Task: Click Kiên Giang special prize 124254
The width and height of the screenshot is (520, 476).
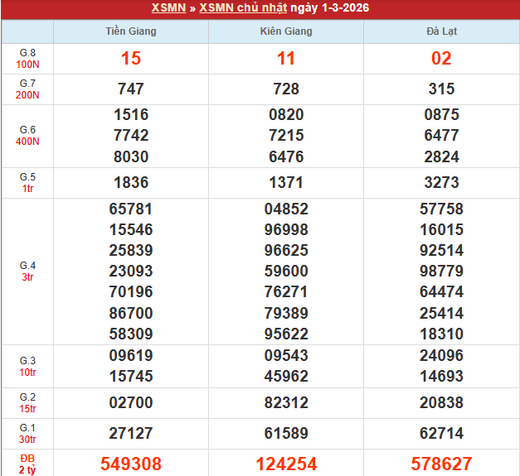Action: pyautogui.click(x=286, y=464)
